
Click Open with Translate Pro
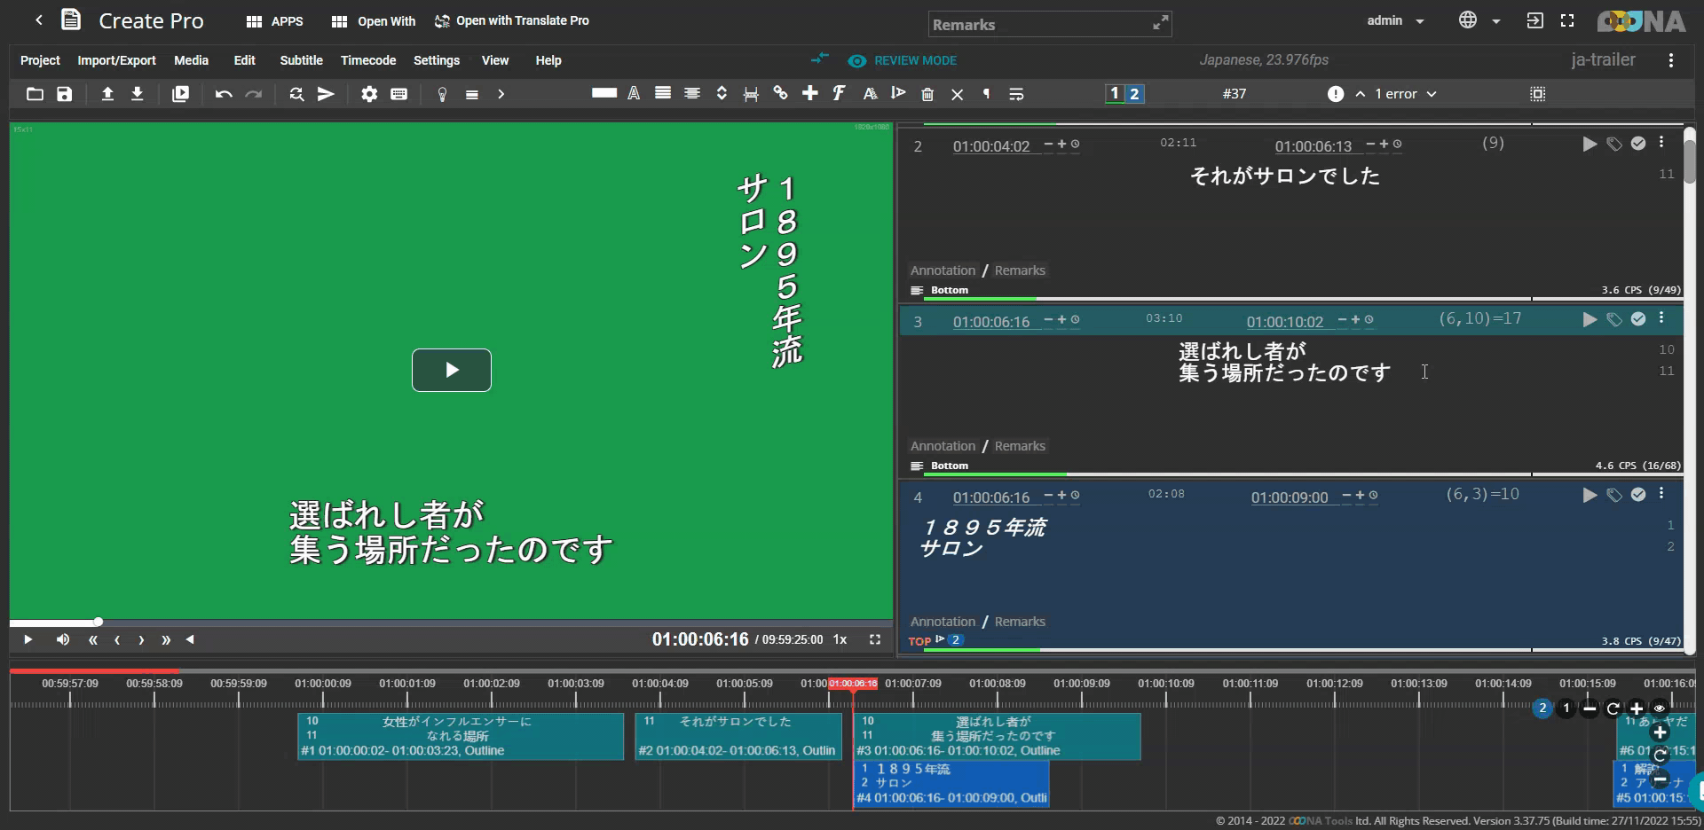(x=512, y=20)
